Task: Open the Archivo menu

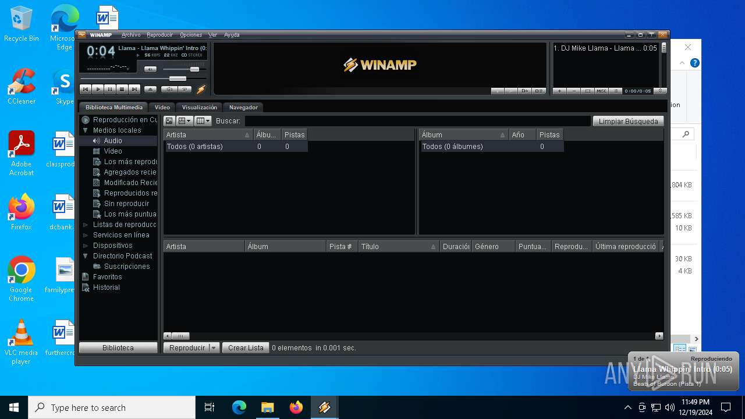Action: click(x=131, y=35)
